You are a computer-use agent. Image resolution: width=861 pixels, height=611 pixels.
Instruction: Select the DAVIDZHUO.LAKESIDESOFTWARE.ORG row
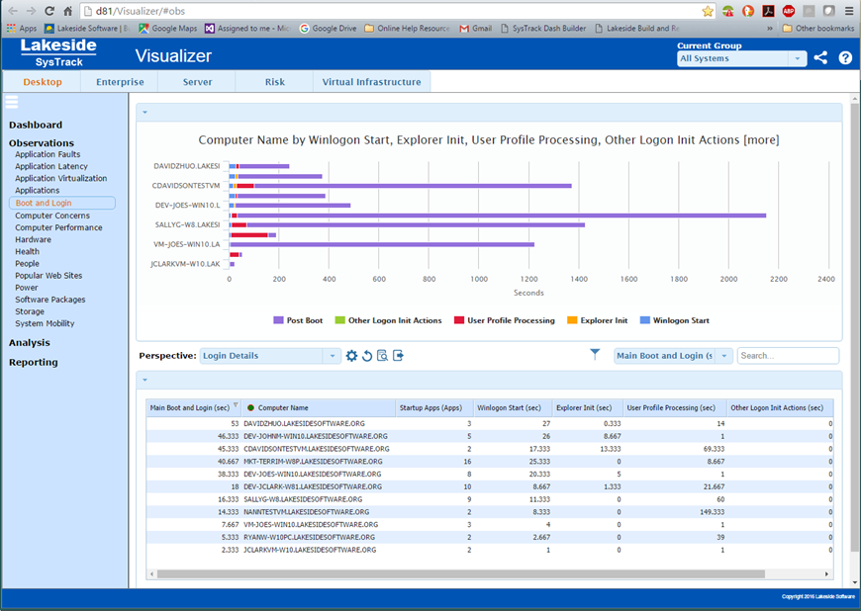coord(490,423)
